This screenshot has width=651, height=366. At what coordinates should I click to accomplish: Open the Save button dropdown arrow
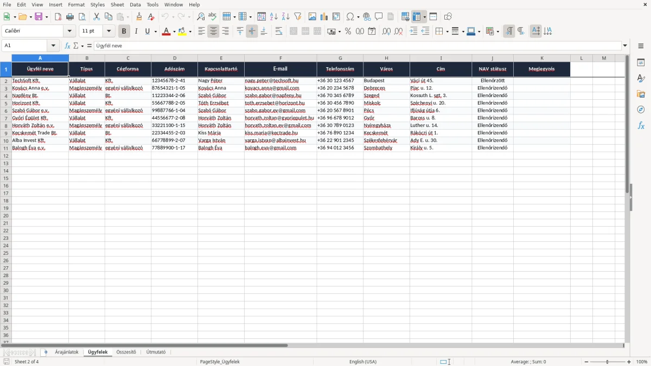[47, 17]
